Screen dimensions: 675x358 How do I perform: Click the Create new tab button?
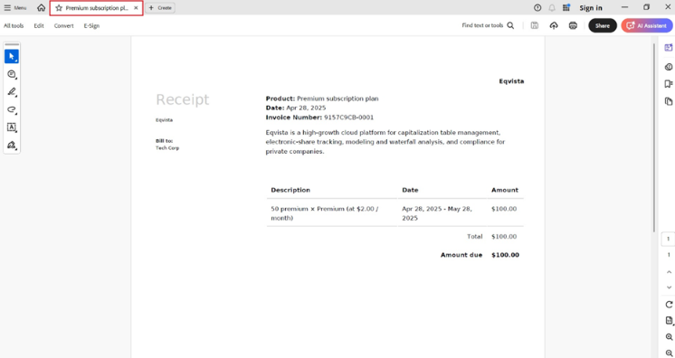coord(160,8)
